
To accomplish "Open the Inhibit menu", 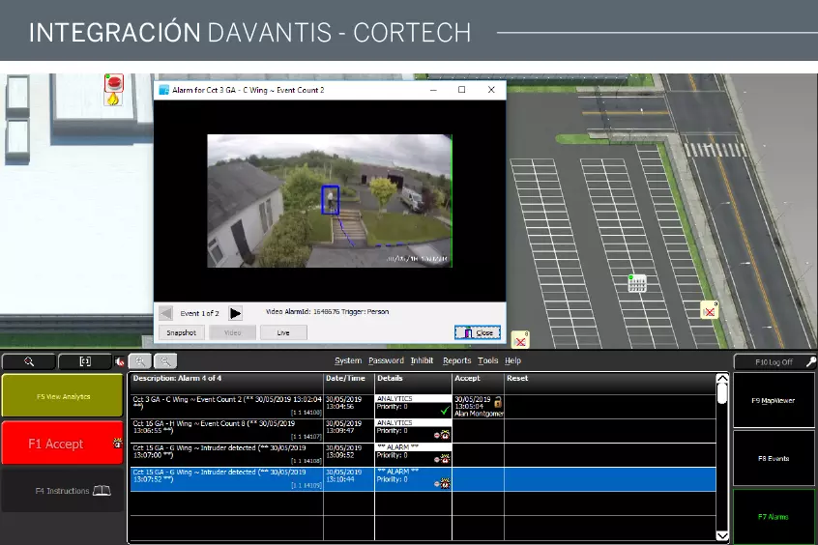I will [422, 360].
